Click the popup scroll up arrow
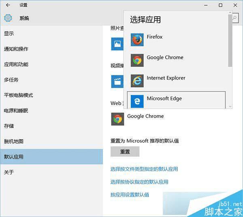243x217 pixels. [230, 13]
